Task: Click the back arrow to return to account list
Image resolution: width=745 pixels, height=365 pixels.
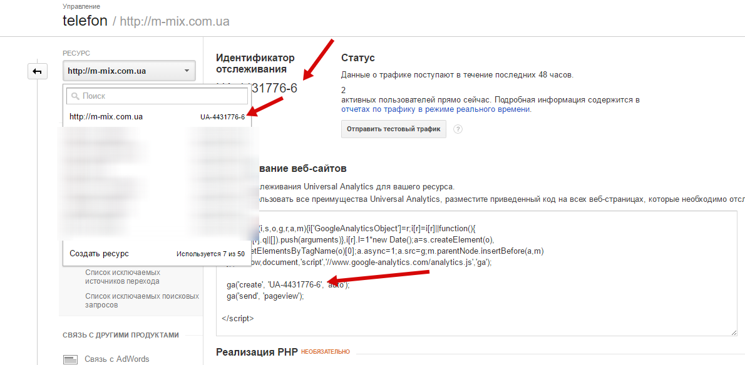Action: [38, 71]
